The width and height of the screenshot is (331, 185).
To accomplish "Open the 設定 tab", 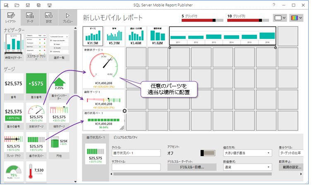I will (49, 17).
